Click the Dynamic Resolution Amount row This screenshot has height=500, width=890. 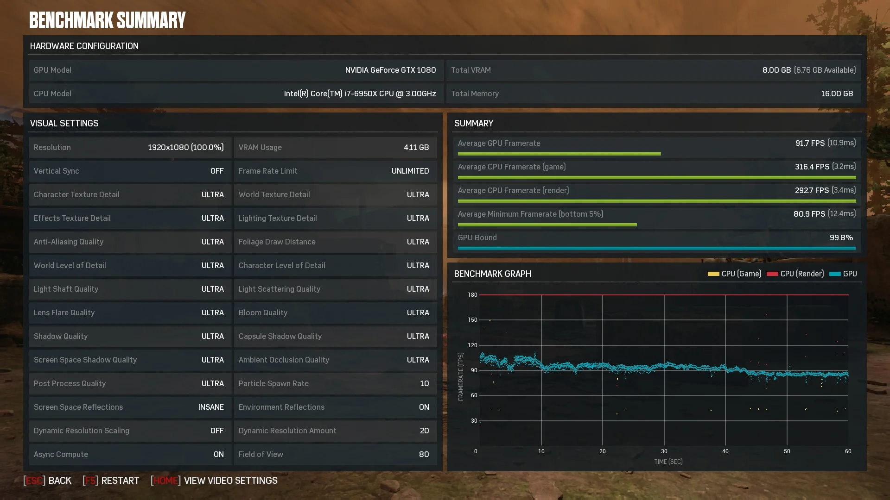pos(335,431)
